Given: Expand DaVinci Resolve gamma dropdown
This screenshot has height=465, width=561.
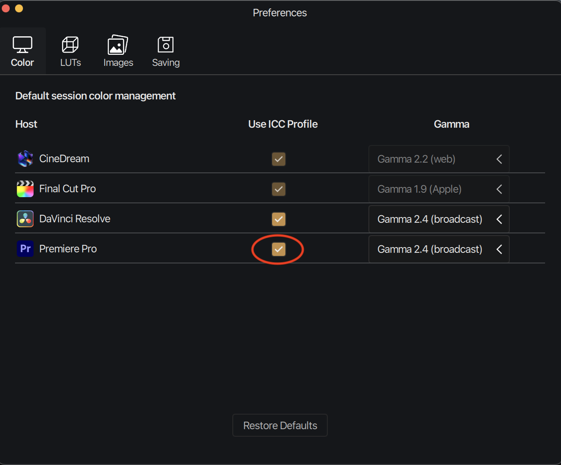Looking at the screenshot, I should (x=439, y=219).
